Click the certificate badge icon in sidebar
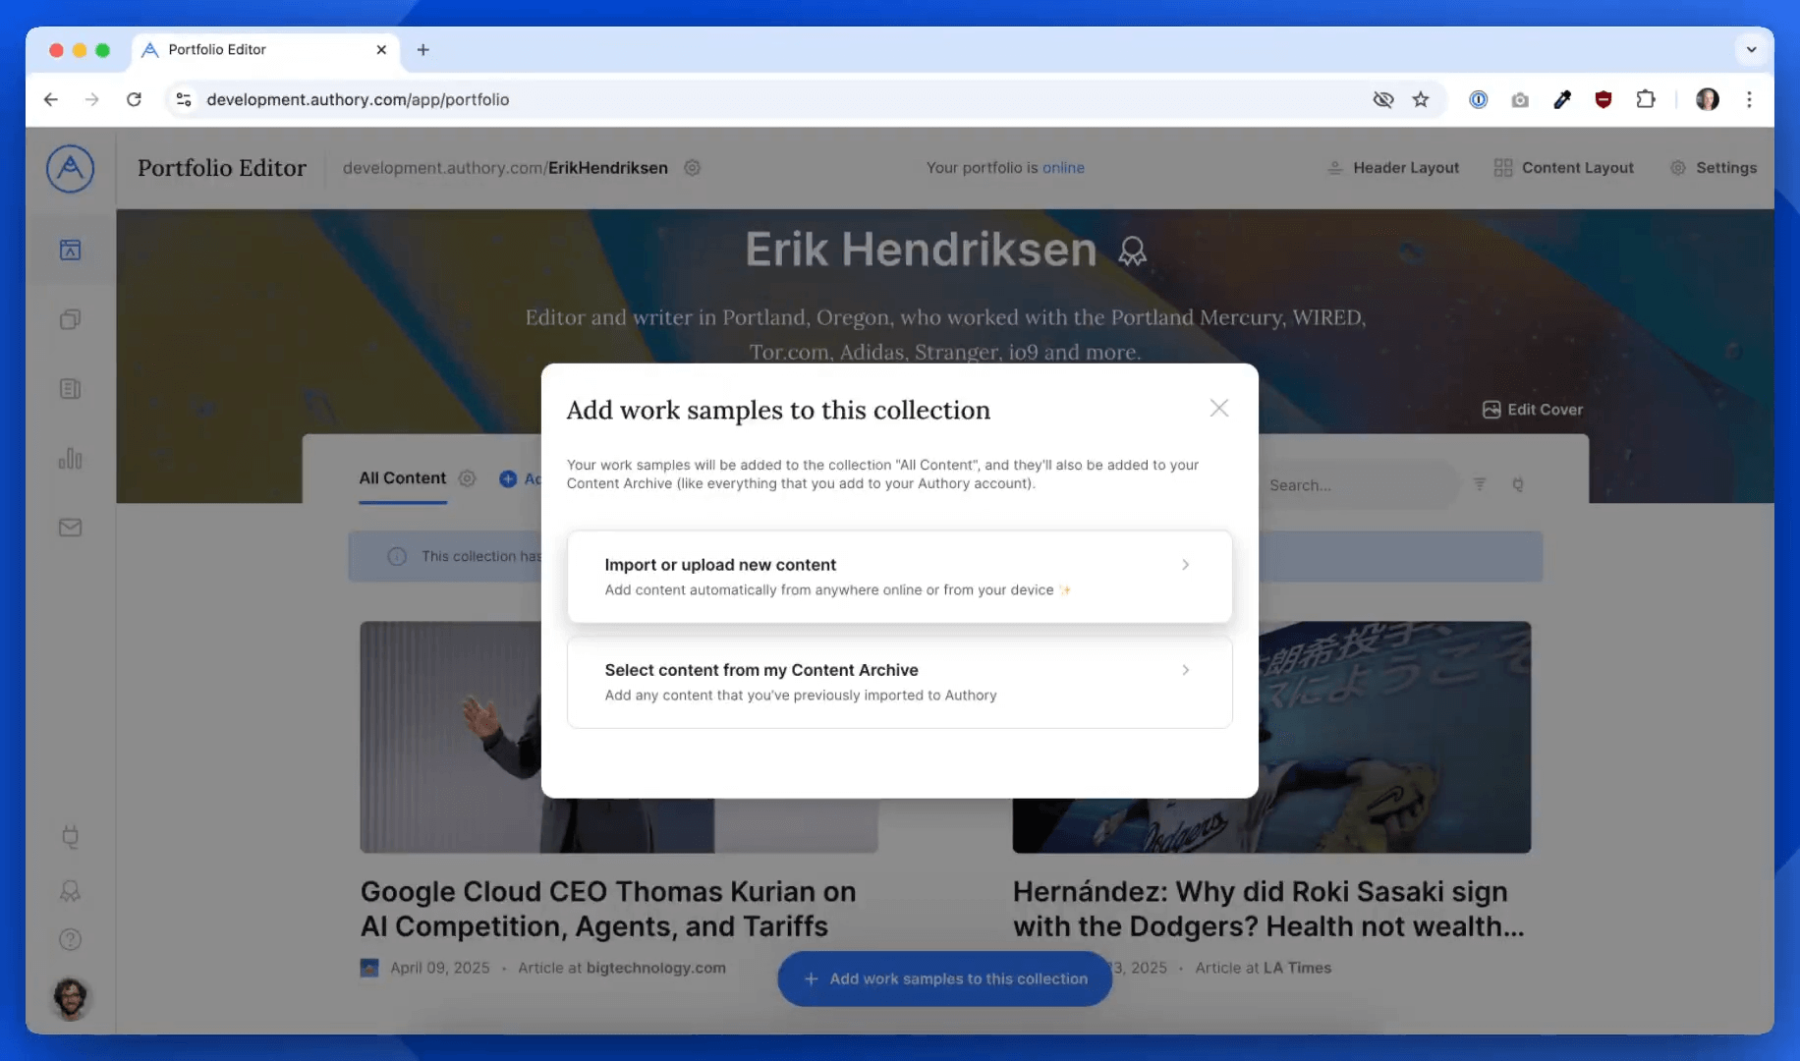This screenshot has width=1800, height=1061. pos(70,891)
